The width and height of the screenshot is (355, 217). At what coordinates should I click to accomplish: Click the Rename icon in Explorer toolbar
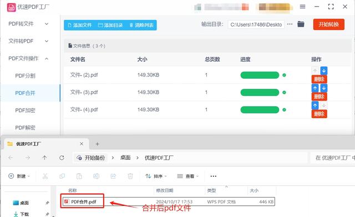[96, 176]
